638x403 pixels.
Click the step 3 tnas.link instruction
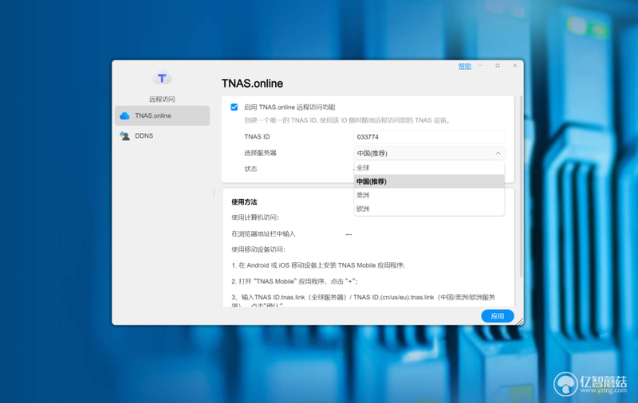click(364, 300)
